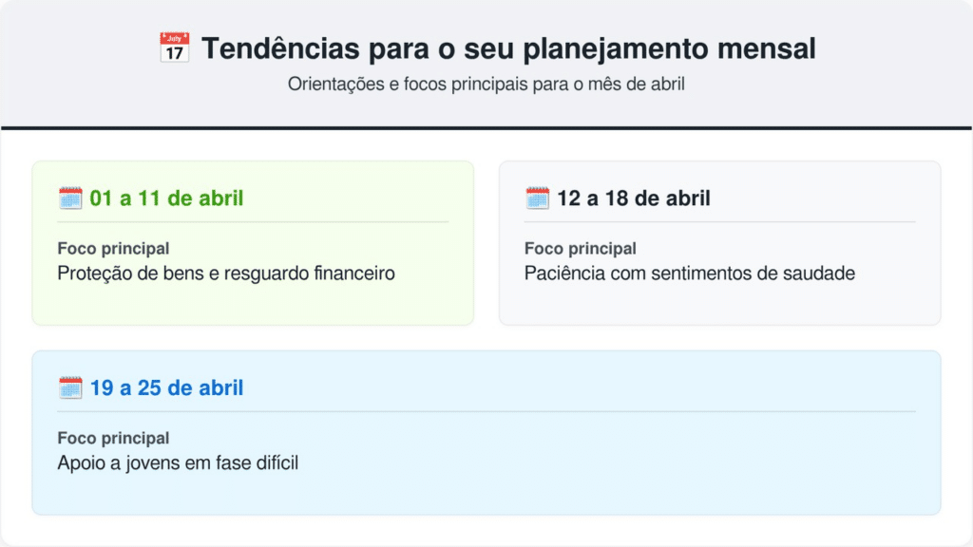Click the calendar icon next to 12 a 18 de abril

point(538,198)
